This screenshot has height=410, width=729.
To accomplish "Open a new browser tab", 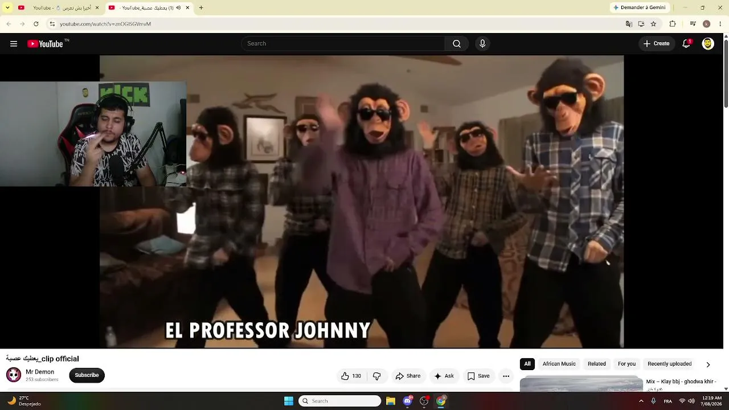I will coord(201,7).
